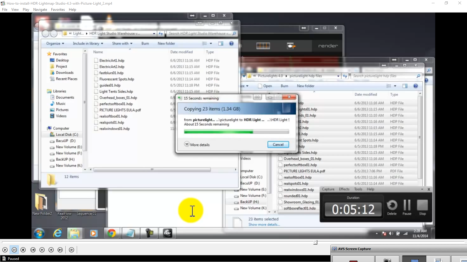Select Local Disk (C:) in front Explorer tree
467x262 pixels.
67,134
